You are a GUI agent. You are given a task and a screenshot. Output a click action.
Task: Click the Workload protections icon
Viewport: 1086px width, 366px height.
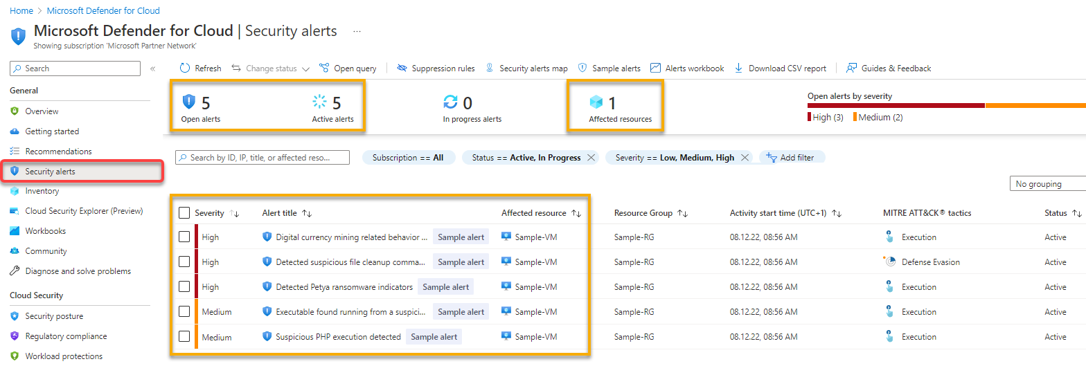15,356
